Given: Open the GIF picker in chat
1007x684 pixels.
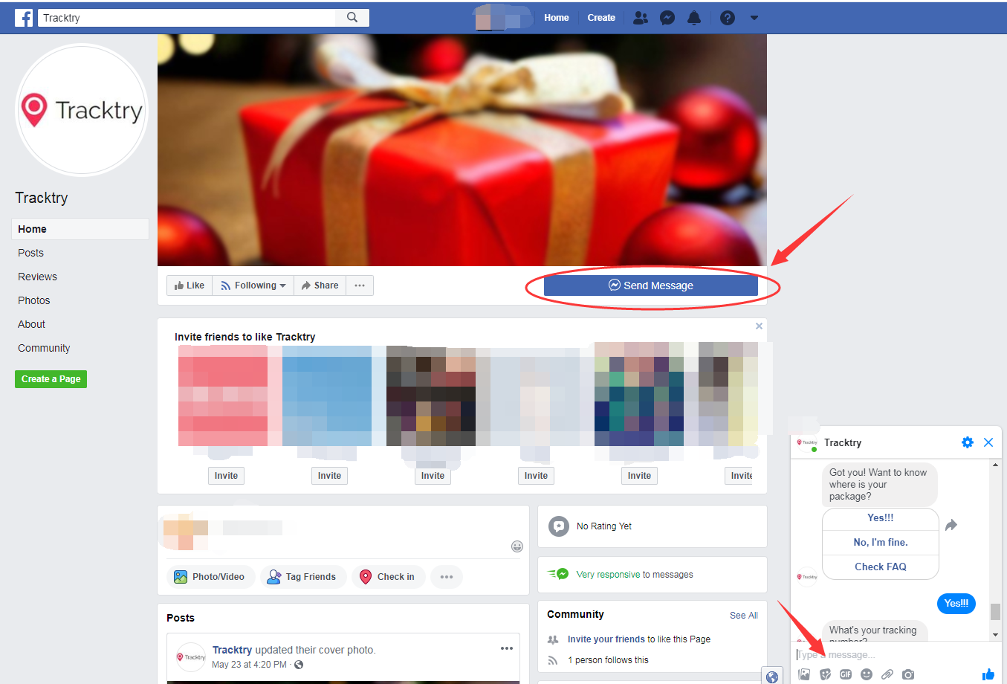Looking at the screenshot, I should click(846, 674).
